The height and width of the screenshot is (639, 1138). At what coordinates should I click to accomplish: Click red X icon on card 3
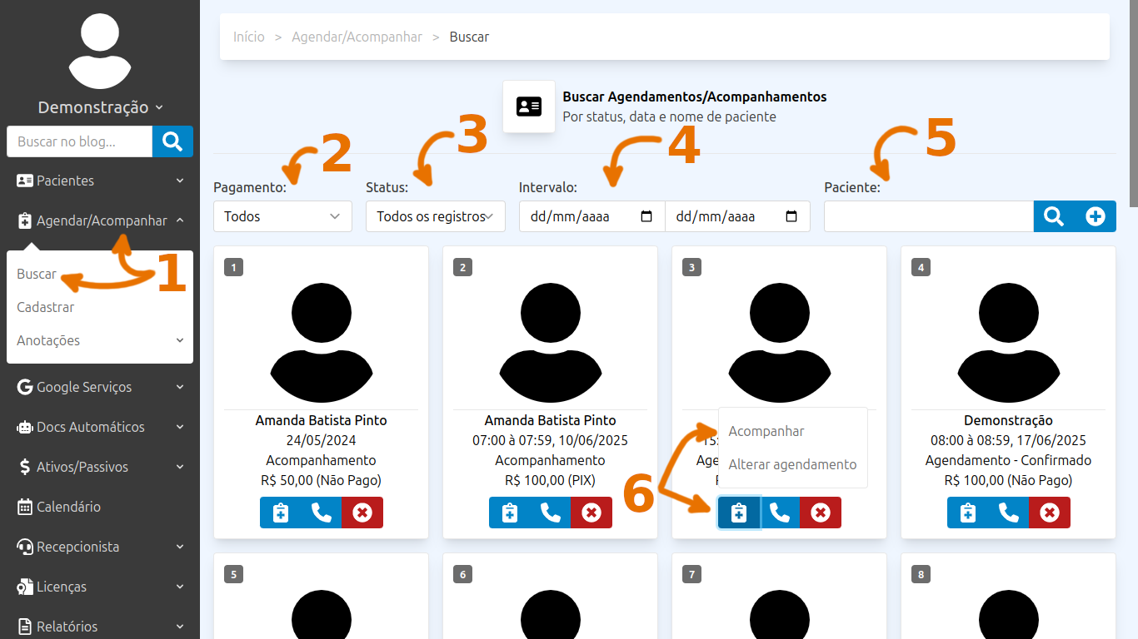[821, 513]
